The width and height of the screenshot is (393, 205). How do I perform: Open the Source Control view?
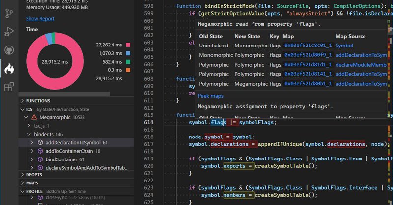pos(9,14)
